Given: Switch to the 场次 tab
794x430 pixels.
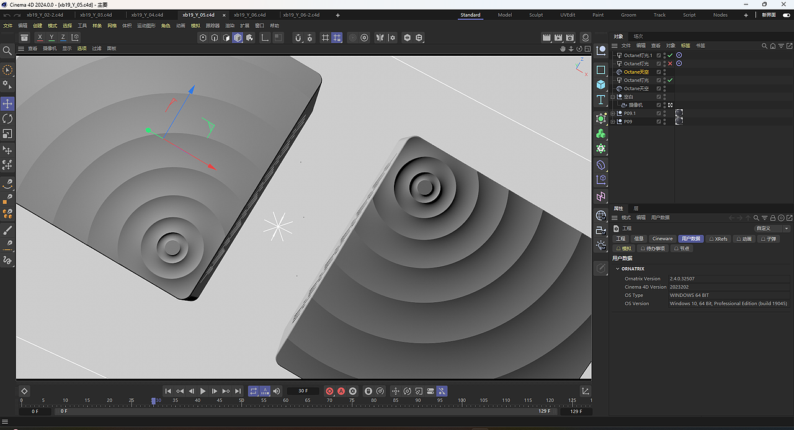Looking at the screenshot, I should (638, 36).
